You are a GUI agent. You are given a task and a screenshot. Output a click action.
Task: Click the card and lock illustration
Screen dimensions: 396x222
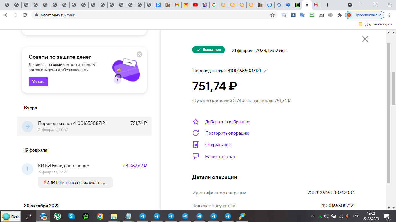pos(126,71)
